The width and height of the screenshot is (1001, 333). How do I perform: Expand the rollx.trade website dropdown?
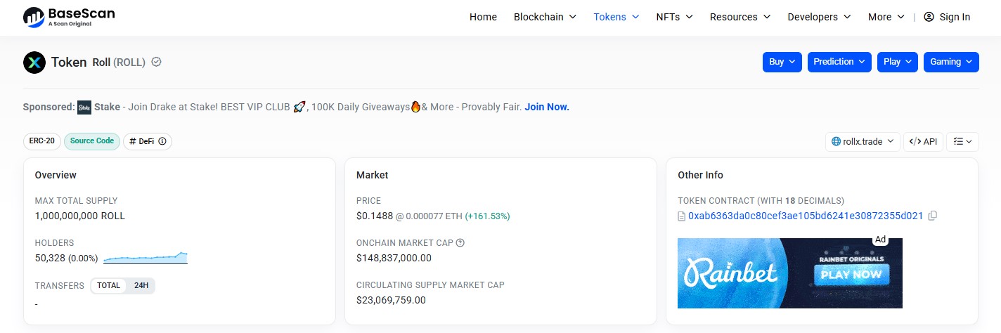863,141
